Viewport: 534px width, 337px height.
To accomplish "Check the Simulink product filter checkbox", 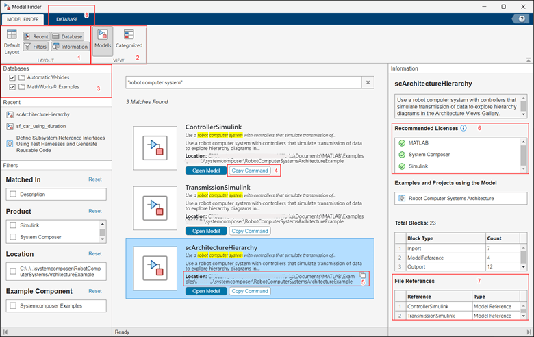I will click(13, 225).
